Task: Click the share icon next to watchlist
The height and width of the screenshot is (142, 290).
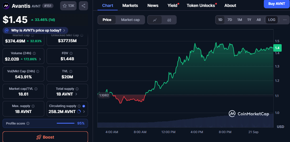Action: pyautogui.click(x=83, y=6)
